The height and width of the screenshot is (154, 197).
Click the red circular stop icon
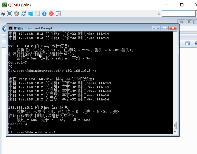pyautogui.click(x=51, y=14)
